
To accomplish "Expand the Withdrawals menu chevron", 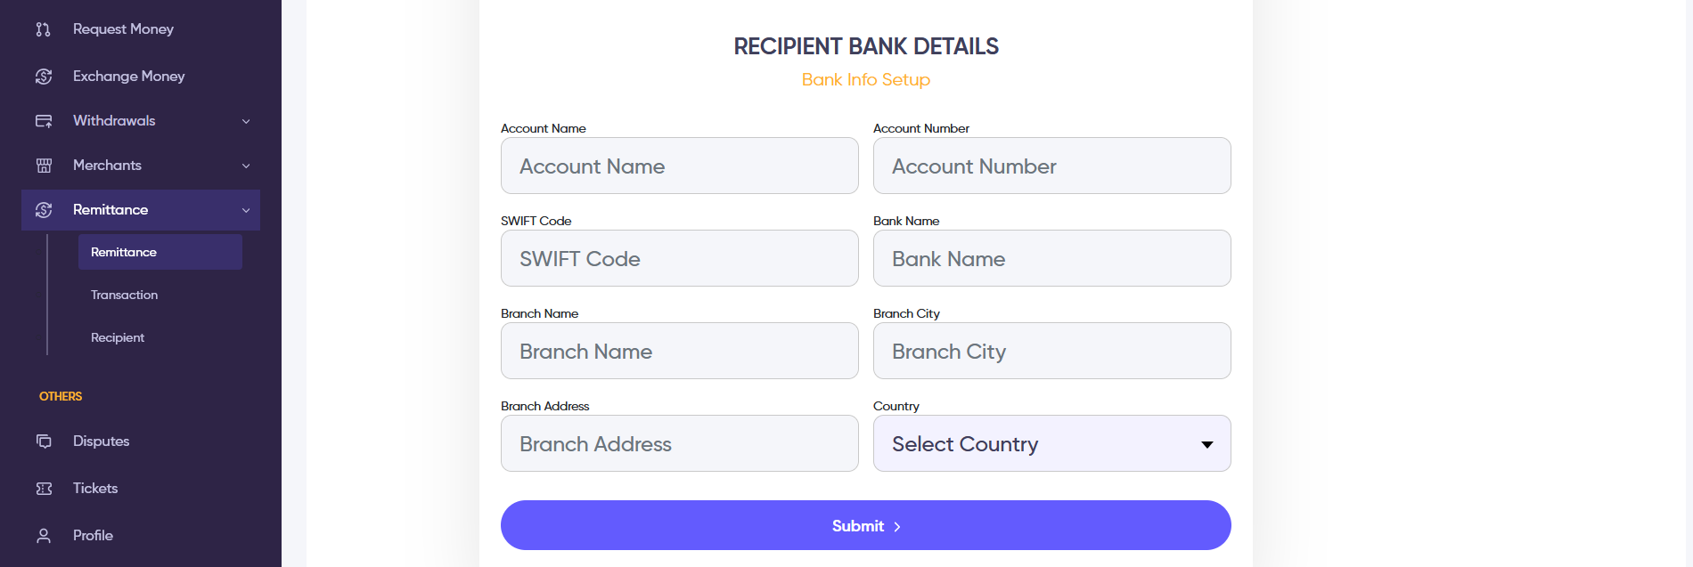I will (246, 121).
